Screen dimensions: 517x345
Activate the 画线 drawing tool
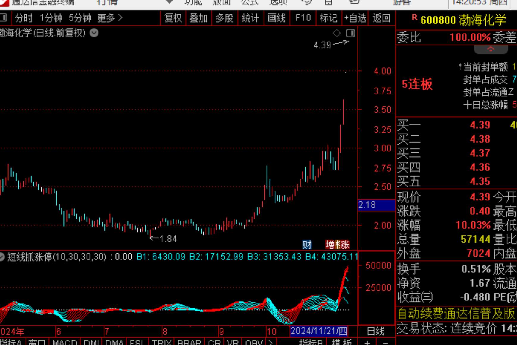click(x=277, y=18)
